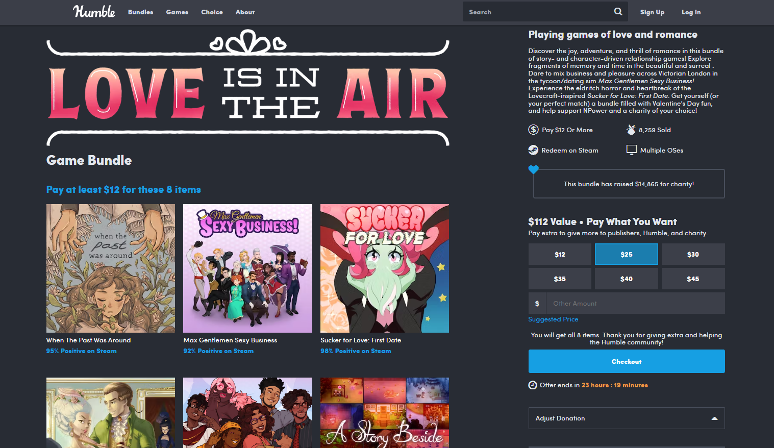Go to the Choice page
Image resolution: width=774 pixels, height=448 pixels.
(212, 12)
